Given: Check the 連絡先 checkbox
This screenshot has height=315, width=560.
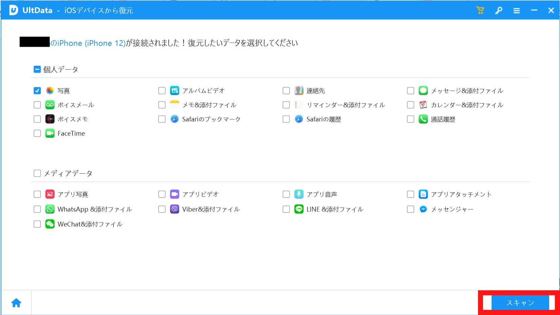Looking at the screenshot, I should point(286,91).
